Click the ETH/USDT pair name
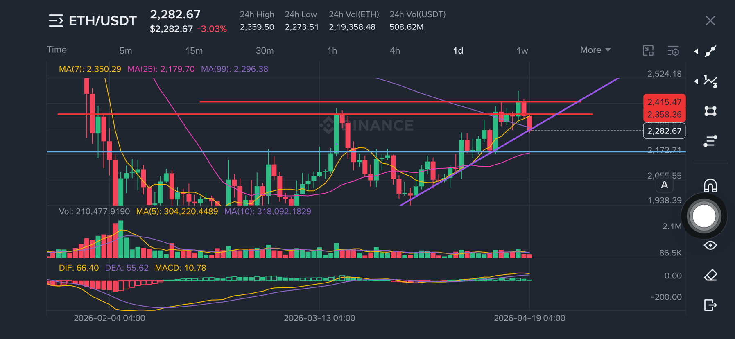Image resolution: width=735 pixels, height=339 pixels. pos(103,20)
